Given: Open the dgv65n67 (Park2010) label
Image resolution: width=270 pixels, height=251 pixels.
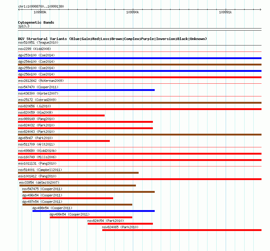Looking at the screenshot, I should click(x=35, y=138).
